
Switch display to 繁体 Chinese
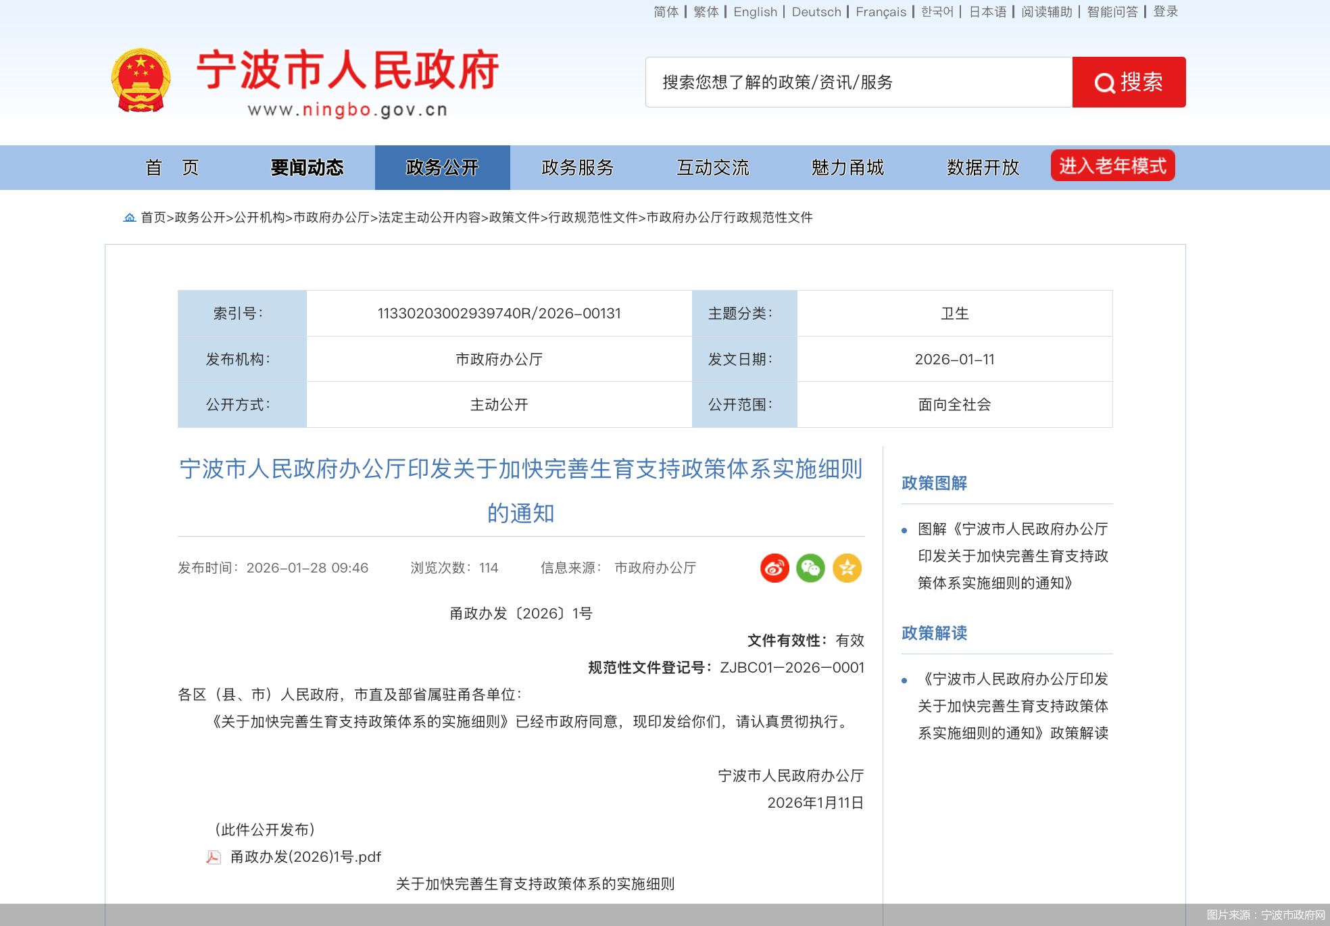[706, 11]
